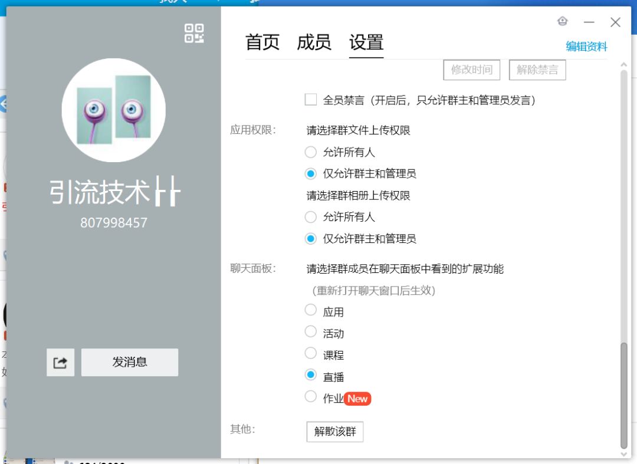Click the 解除禁言 button

click(x=537, y=70)
